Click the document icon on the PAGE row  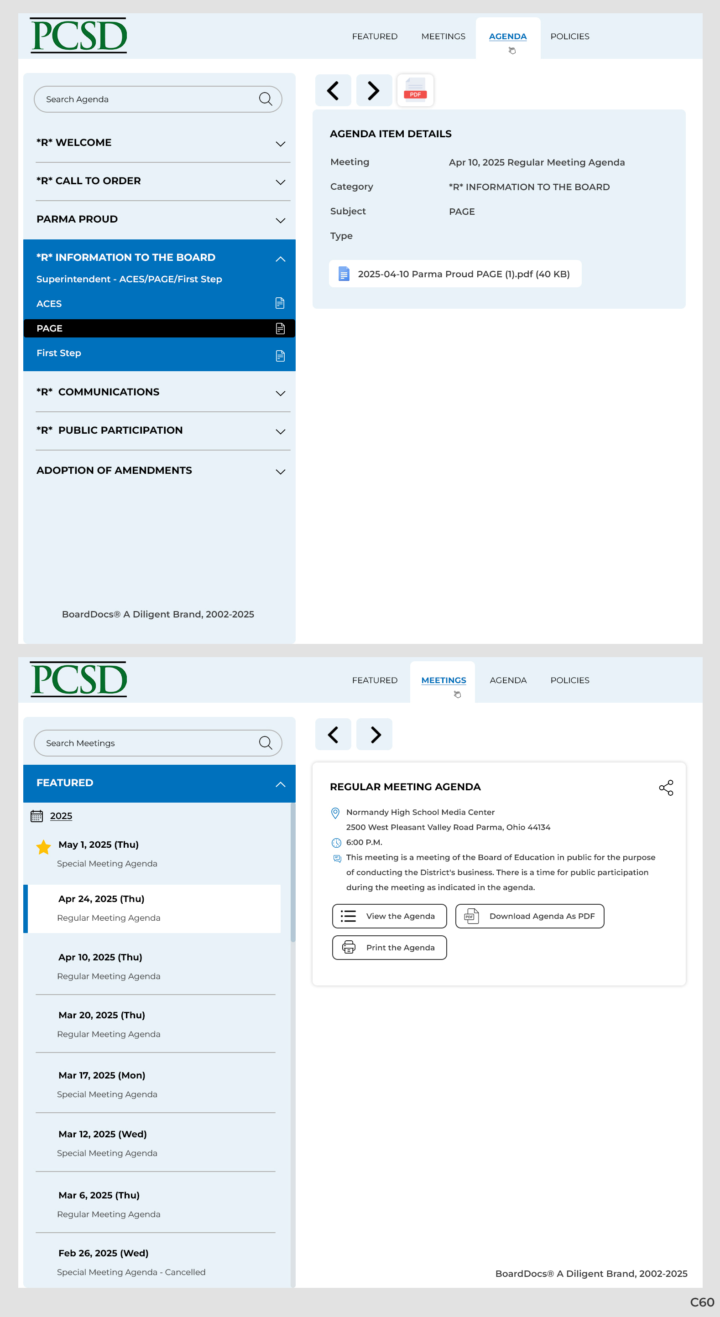(280, 328)
